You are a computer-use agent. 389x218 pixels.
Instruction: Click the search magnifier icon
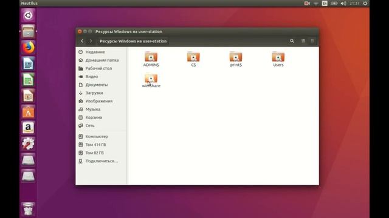[292, 41]
